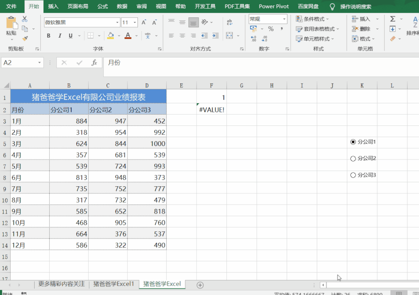Toggle bold formatting with B icon
This screenshot has height=295, width=419.
pyautogui.click(x=49, y=36)
